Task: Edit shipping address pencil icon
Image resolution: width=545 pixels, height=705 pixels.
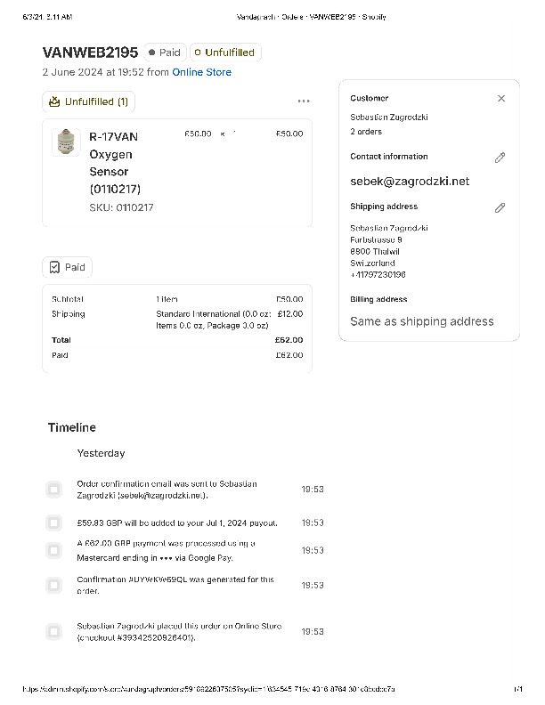Action: pos(500,207)
